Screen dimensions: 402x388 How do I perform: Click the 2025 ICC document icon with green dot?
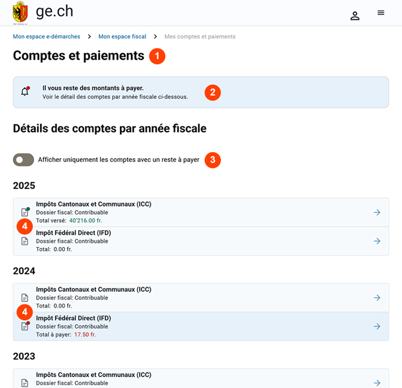point(25,212)
